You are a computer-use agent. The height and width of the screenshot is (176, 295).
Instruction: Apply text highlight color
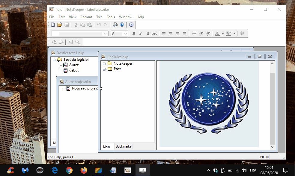point(228,34)
